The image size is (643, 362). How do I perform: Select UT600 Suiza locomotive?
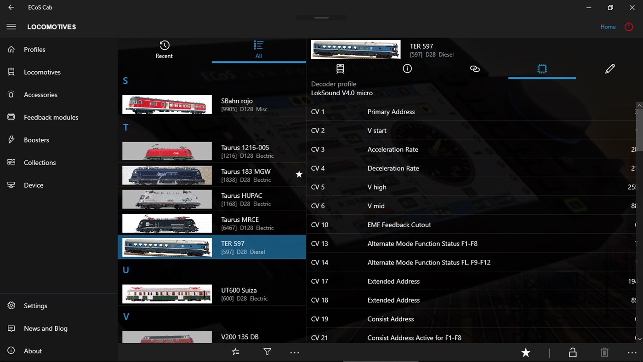(x=212, y=294)
